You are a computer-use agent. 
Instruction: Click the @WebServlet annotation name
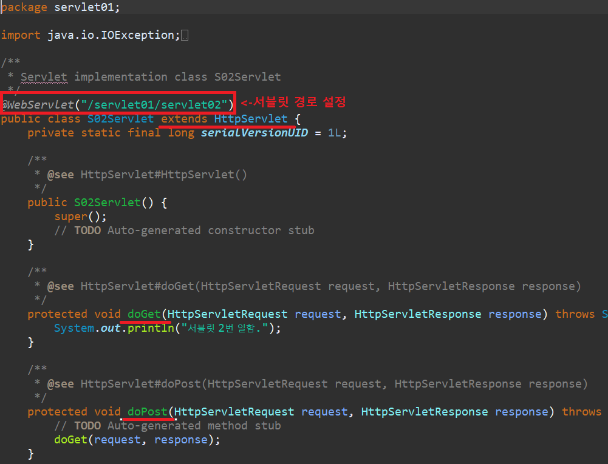coord(38,104)
